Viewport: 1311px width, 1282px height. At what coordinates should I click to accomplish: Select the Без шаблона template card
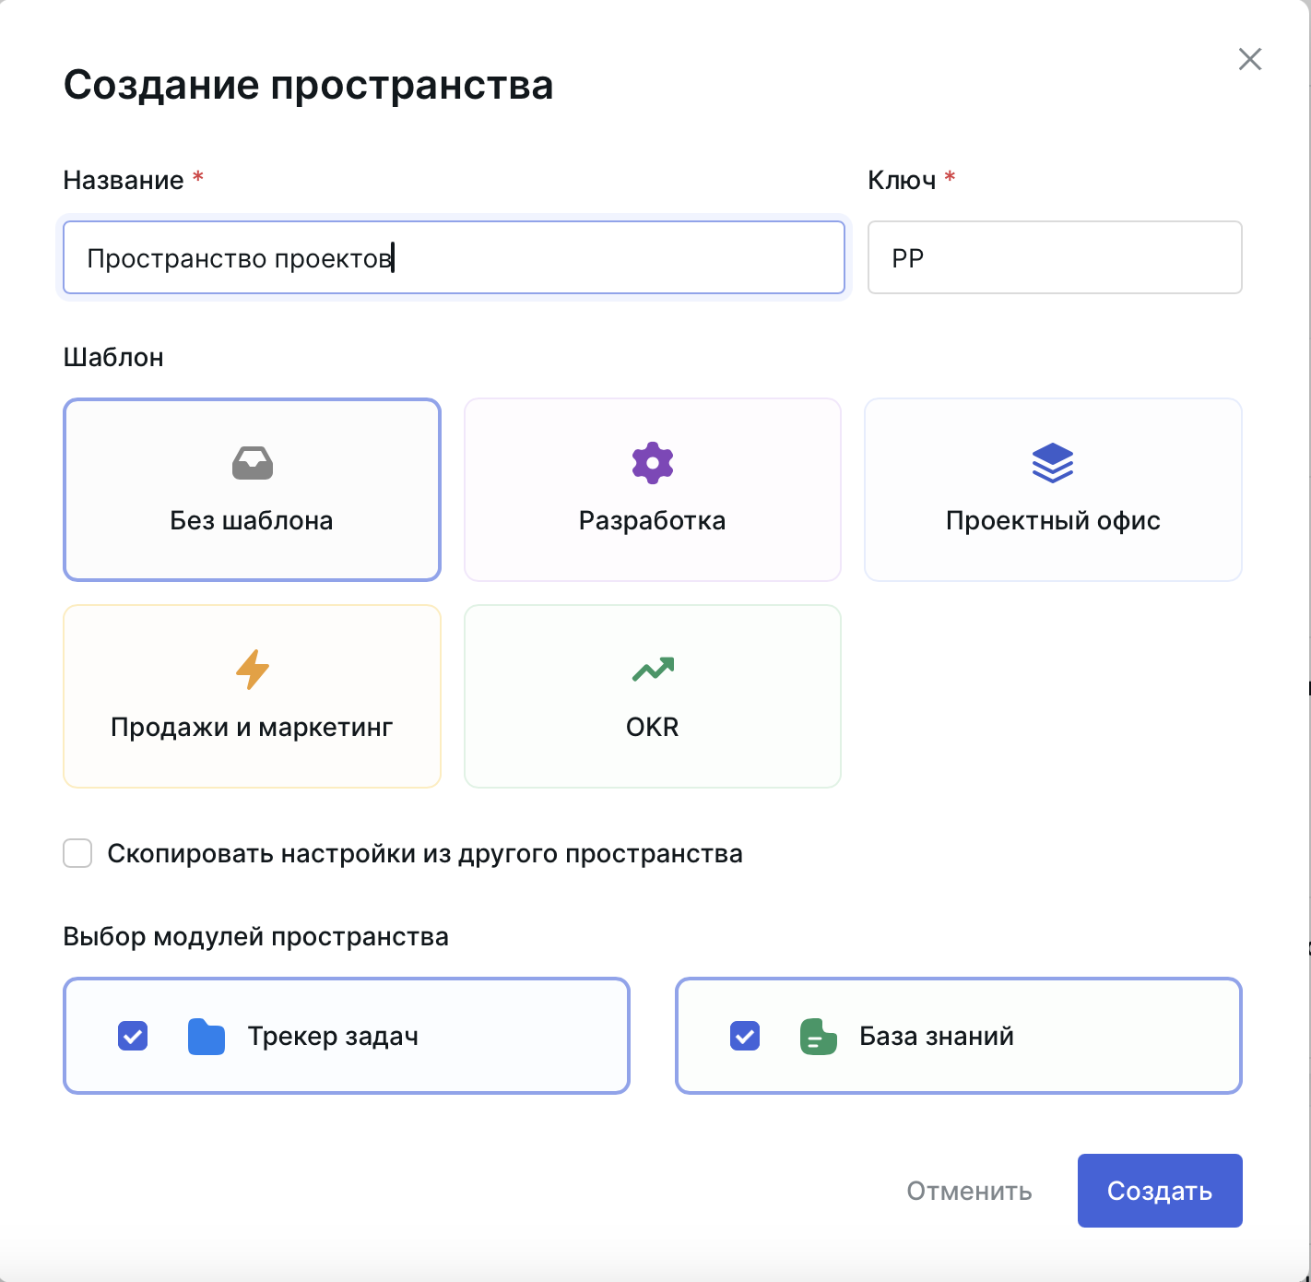252,490
